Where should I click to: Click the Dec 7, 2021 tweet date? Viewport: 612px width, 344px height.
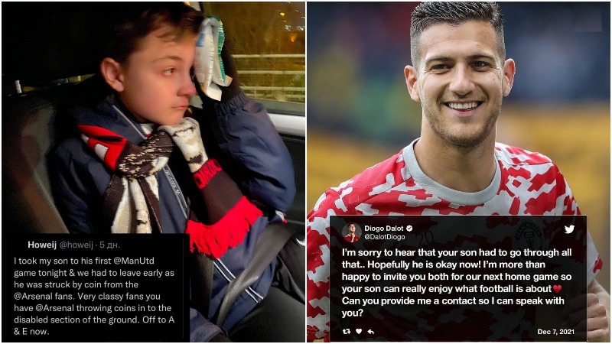(x=556, y=332)
